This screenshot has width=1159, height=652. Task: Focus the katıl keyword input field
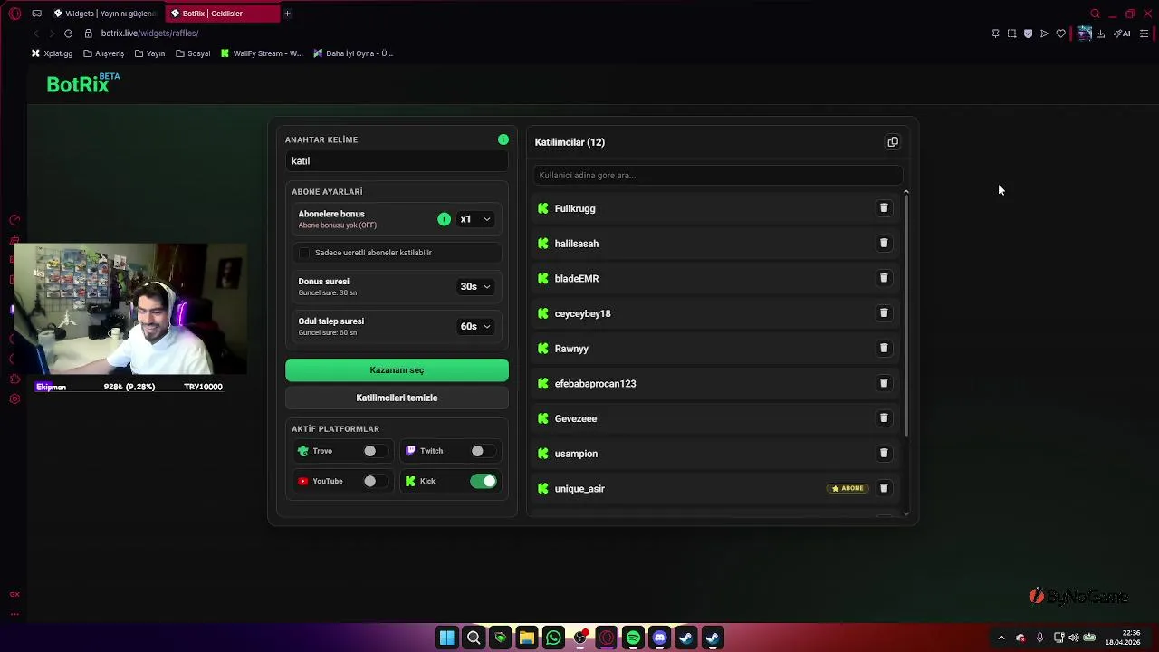tap(397, 161)
